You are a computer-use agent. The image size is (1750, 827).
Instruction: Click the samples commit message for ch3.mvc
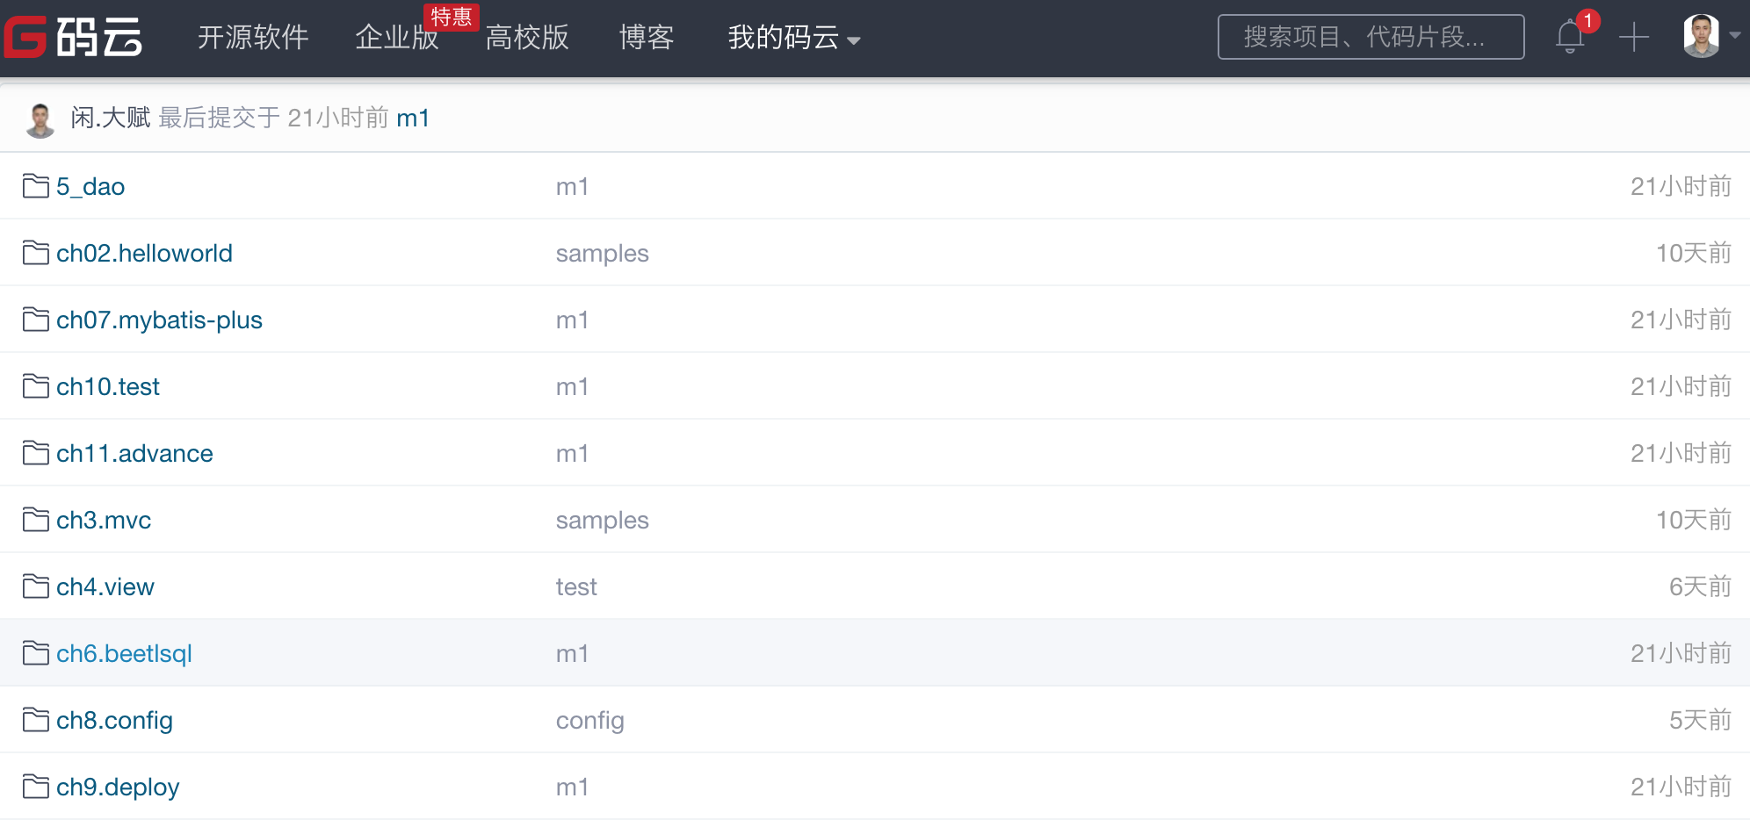[602, 520]
